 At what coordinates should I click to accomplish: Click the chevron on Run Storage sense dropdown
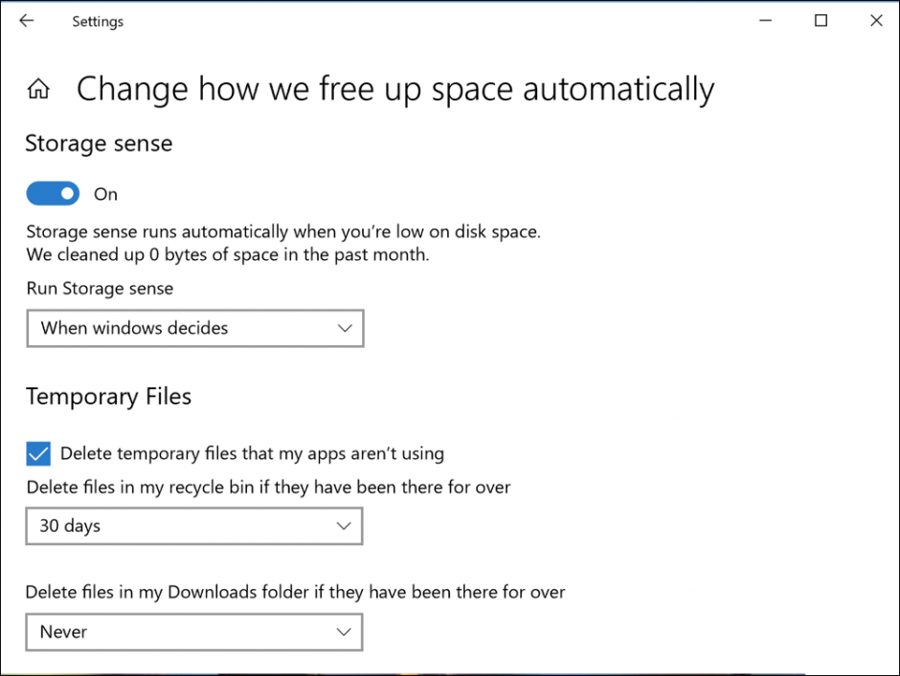click(x=345, y=328)
